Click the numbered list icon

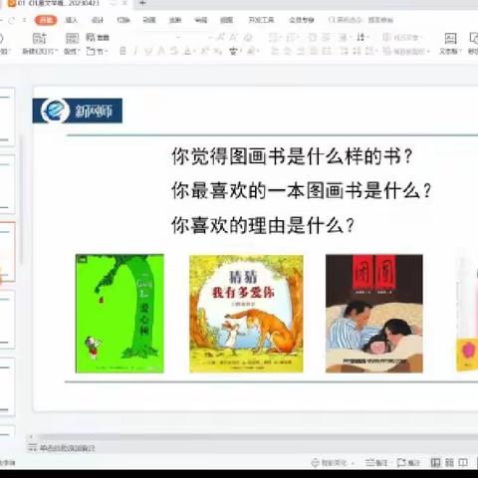point(292,37)
